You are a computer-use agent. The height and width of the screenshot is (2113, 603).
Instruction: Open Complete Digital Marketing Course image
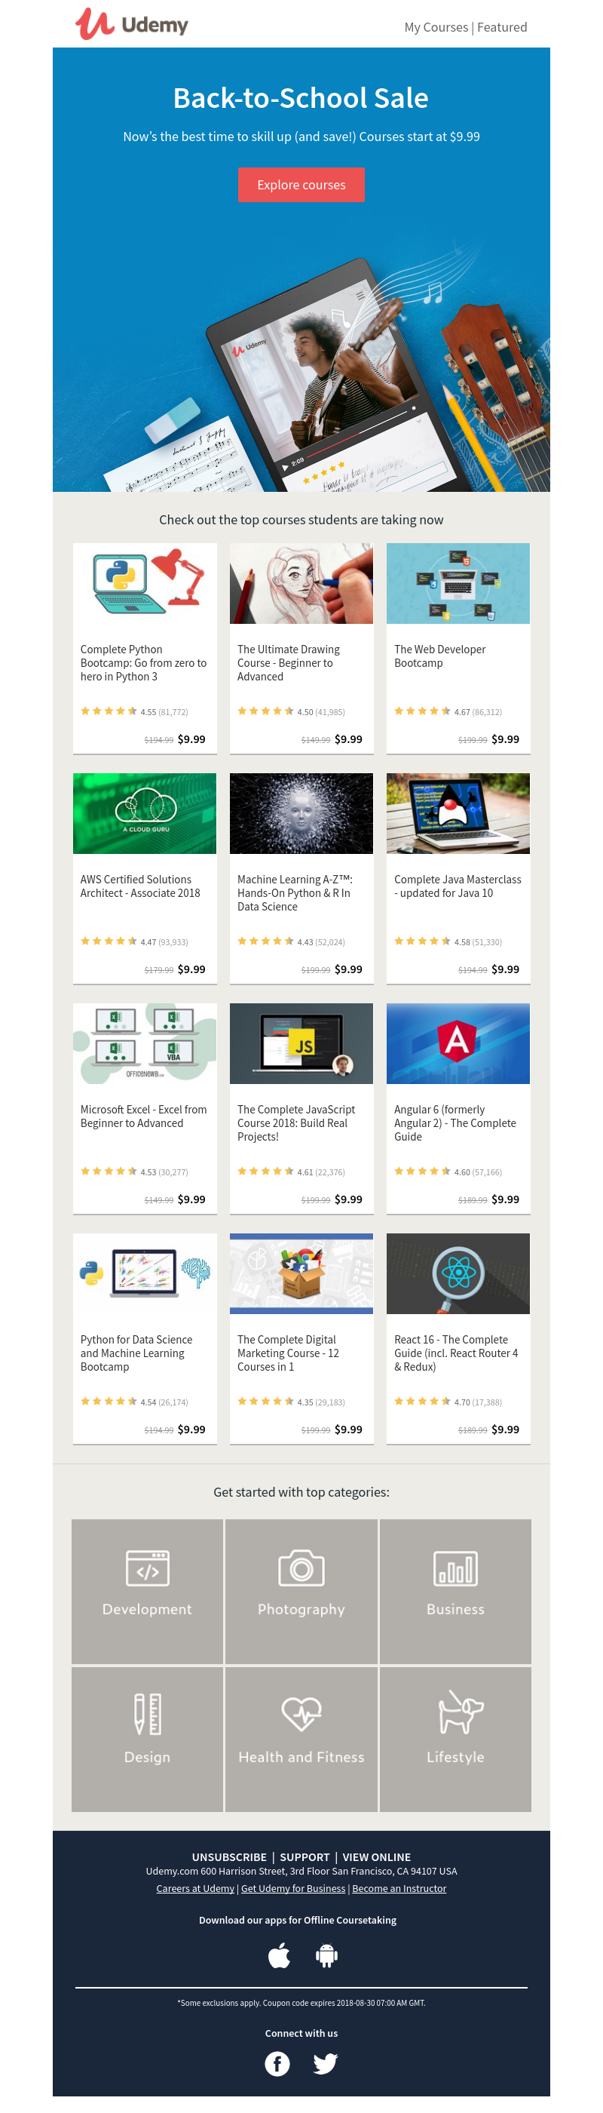(x=301, y=1273)
